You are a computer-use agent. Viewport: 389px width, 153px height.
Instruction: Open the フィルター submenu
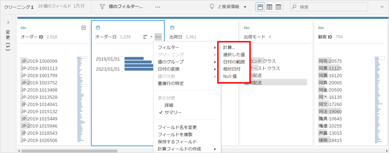[187, 47]
